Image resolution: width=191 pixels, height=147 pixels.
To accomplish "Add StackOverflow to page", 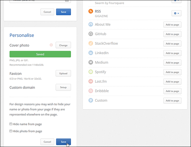I will pyautogui.click(x=172, y=44).
